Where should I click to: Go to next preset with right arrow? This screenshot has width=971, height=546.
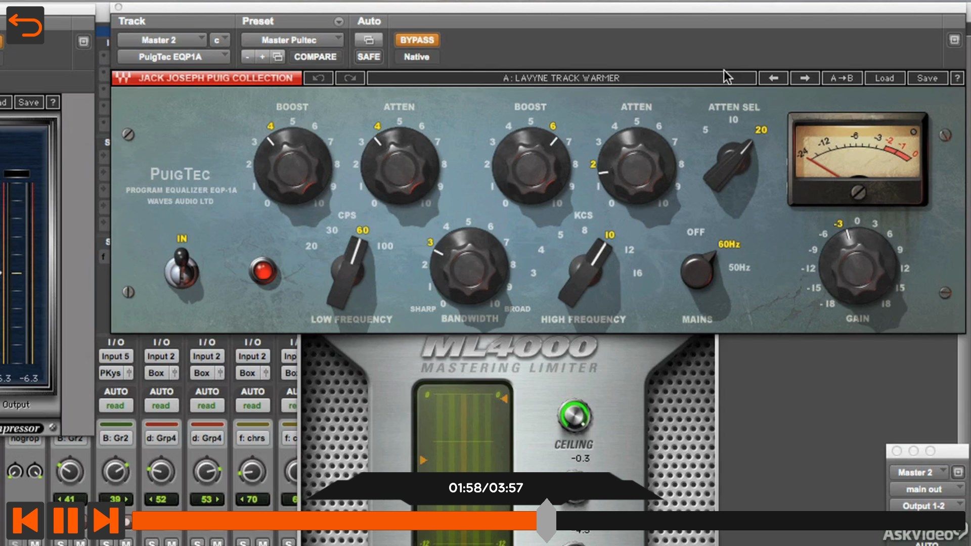point(805,78)
